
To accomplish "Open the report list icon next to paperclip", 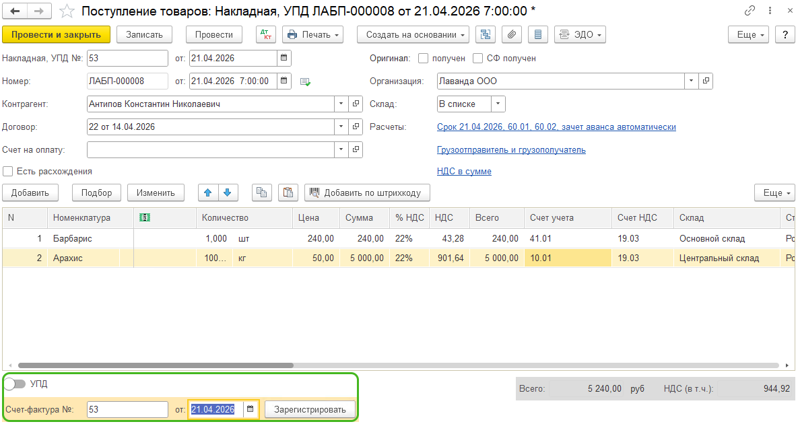I will click(537, 34).
